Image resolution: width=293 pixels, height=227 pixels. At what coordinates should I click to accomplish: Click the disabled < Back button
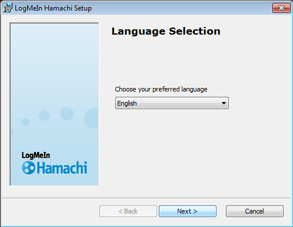(x=128, y=211)
